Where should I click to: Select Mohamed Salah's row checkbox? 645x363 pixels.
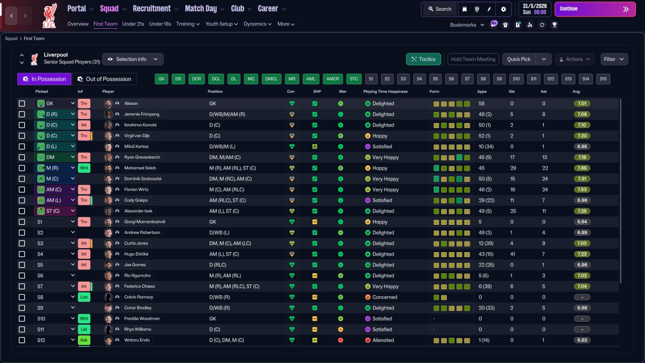point(22,168)
